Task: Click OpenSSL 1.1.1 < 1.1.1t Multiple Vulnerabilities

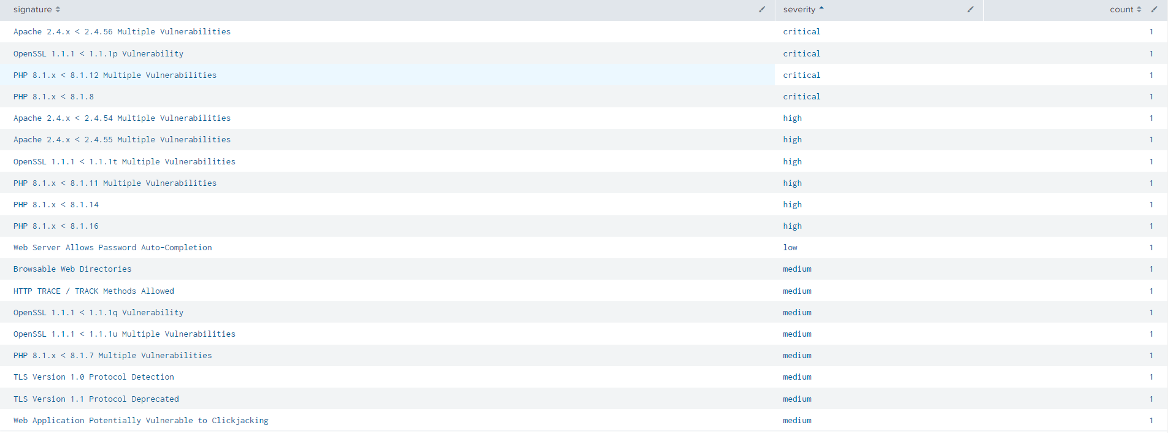Action: pyautogui.click(x=125, y=162)
